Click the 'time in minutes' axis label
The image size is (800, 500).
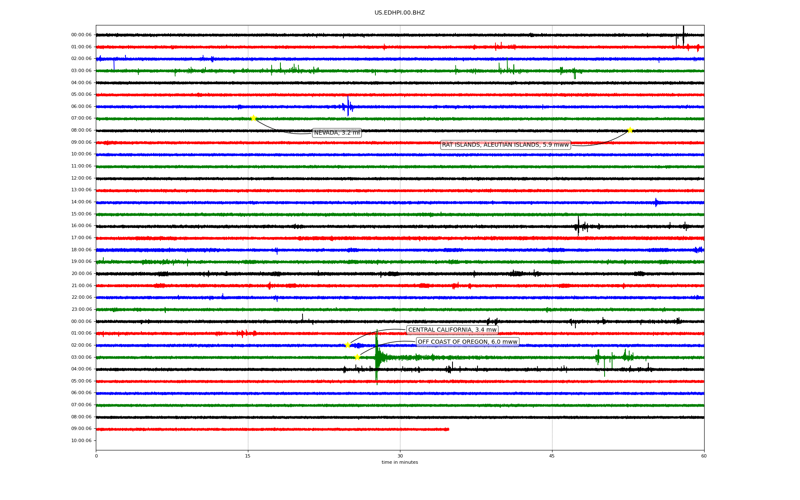coord(399,462)
